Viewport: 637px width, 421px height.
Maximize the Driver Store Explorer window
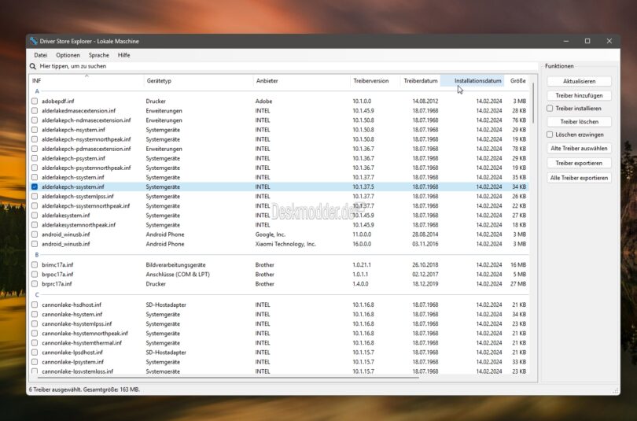coord(587,41)
